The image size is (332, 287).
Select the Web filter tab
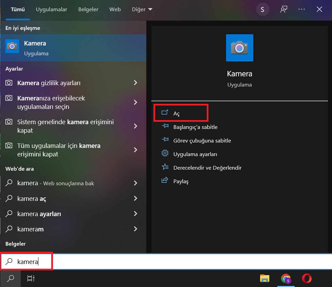pos(115,9)
